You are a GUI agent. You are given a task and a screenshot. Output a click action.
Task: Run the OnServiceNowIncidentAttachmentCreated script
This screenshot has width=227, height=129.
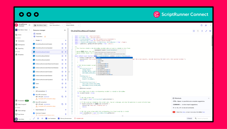62,64
